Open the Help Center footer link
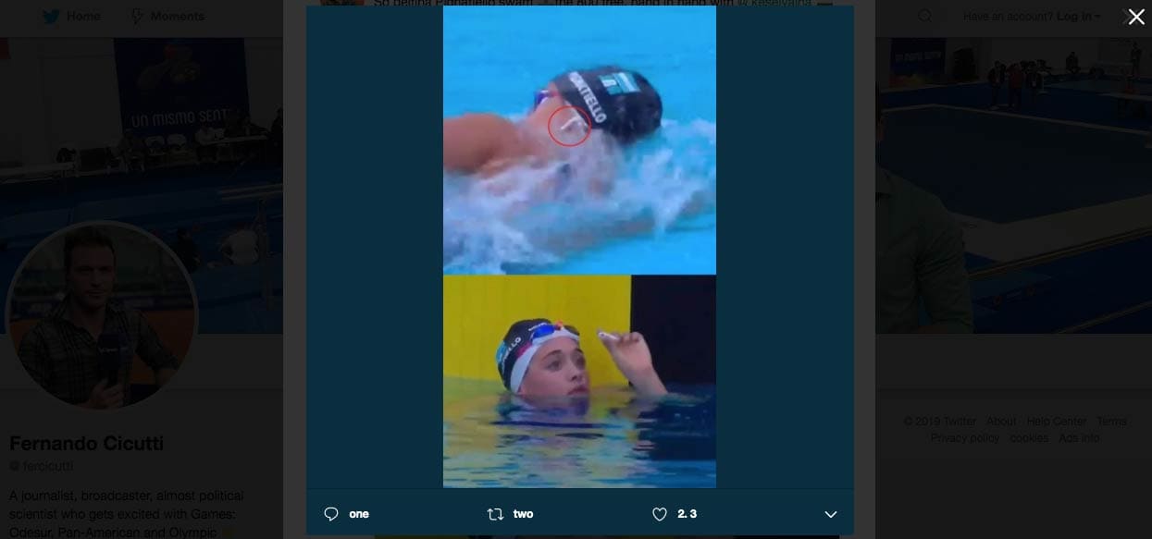 (1057, 422)
